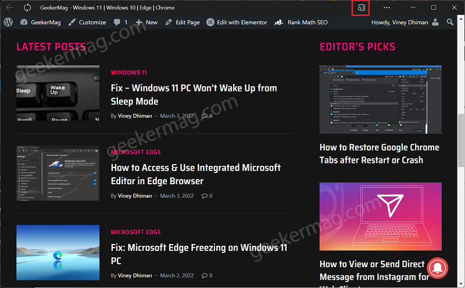Open the comments bubble icon
The height and width of the screenshot is (288, 465).
click(117, 23)
